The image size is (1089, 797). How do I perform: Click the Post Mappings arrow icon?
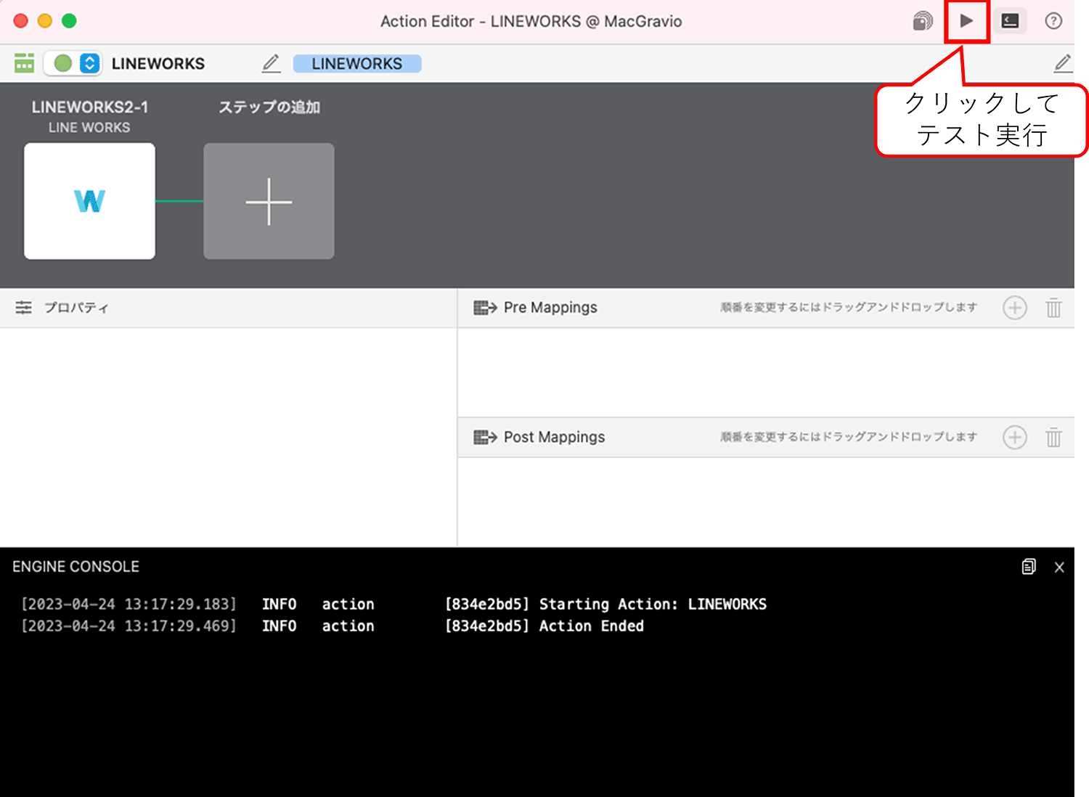tap(485, 437)
